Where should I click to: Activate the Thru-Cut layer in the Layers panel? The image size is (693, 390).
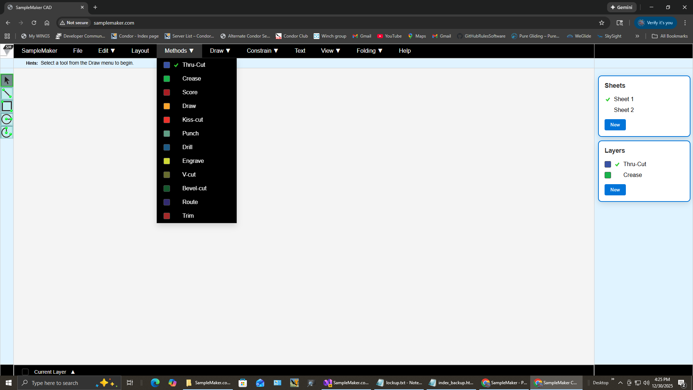tap(635, 164)
